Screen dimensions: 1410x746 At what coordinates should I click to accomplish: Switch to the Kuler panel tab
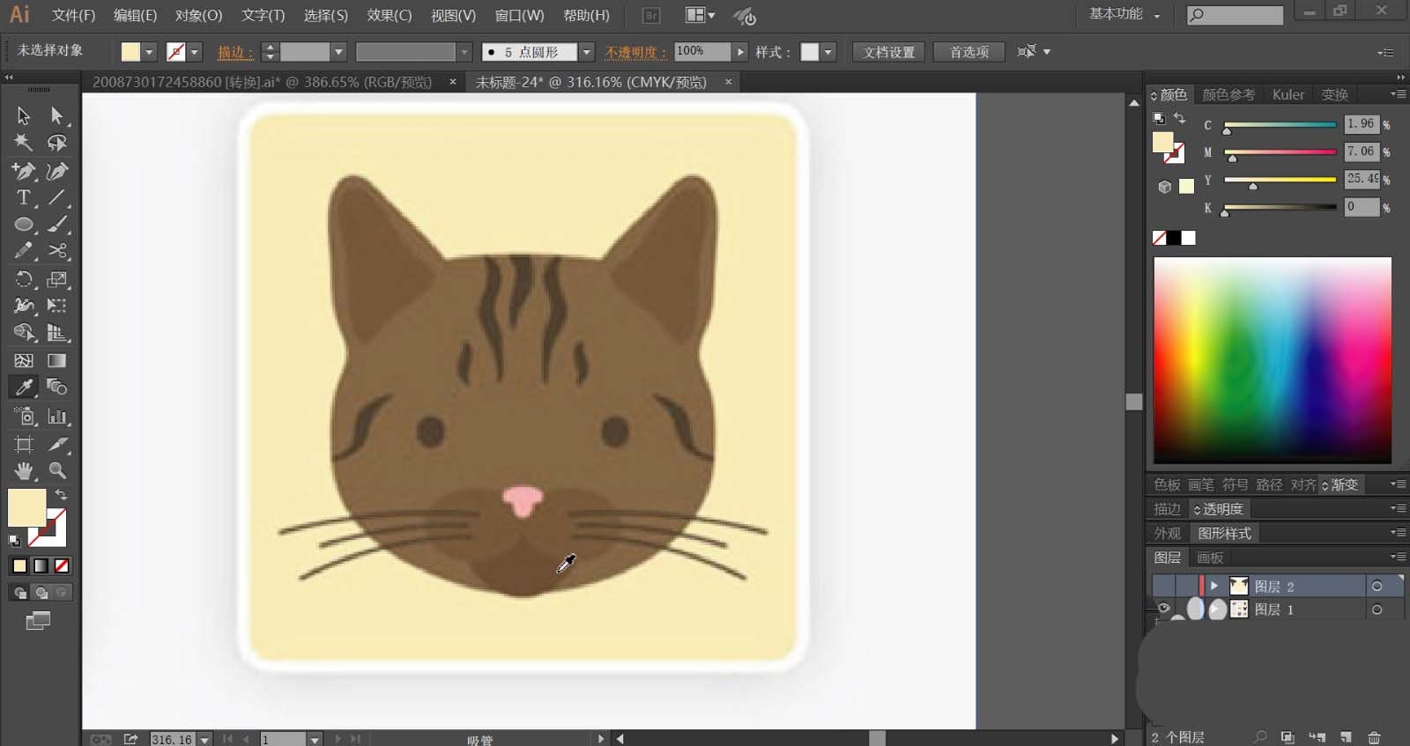coord(1288,94)
